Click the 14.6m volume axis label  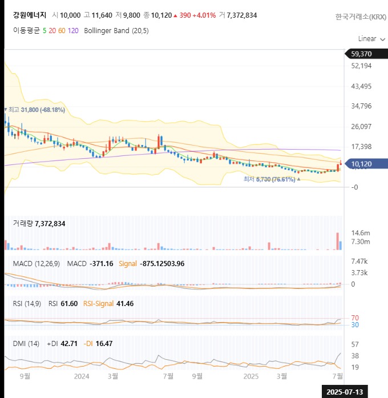click(361, 233)
